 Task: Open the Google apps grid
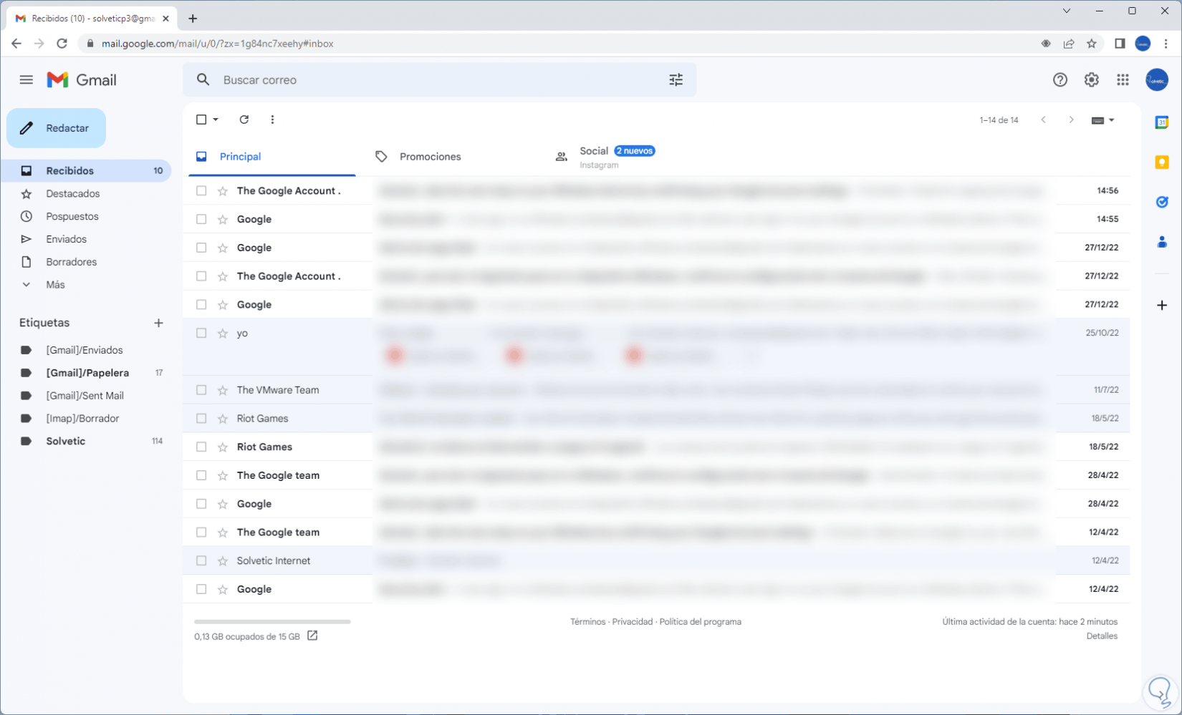point(1123,79)
